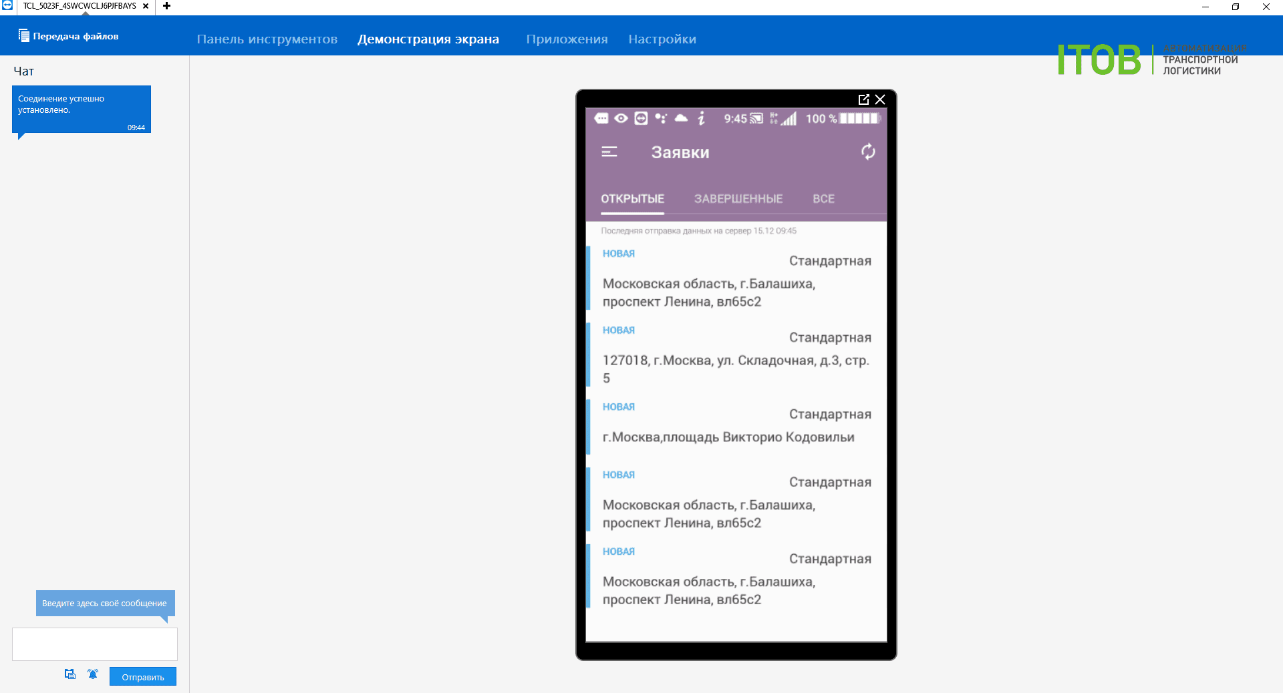The image size is (1283, 693).
Task: Close the TCL_5023F session tab
Action: click(146, 6)
